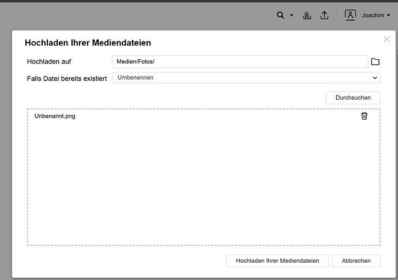The width and height of the screenshot is (398, 280).
Task: Close the upload dialog with X
Action: (x=386, y=39)
